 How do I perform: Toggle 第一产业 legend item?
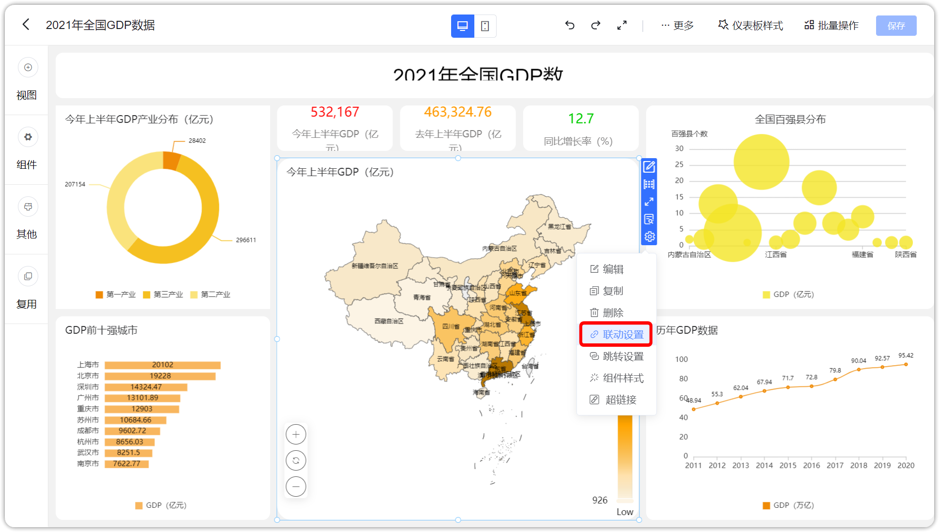point(116,295)
